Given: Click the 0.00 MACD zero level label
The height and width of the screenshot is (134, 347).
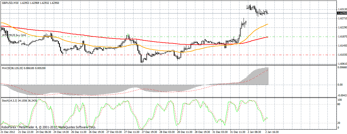Looking at the screenshot, I should (340, 85).
